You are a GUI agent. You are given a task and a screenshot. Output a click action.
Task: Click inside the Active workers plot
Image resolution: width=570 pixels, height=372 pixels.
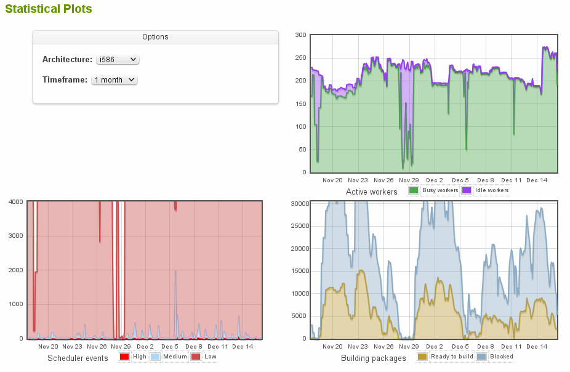click(434, 103)
